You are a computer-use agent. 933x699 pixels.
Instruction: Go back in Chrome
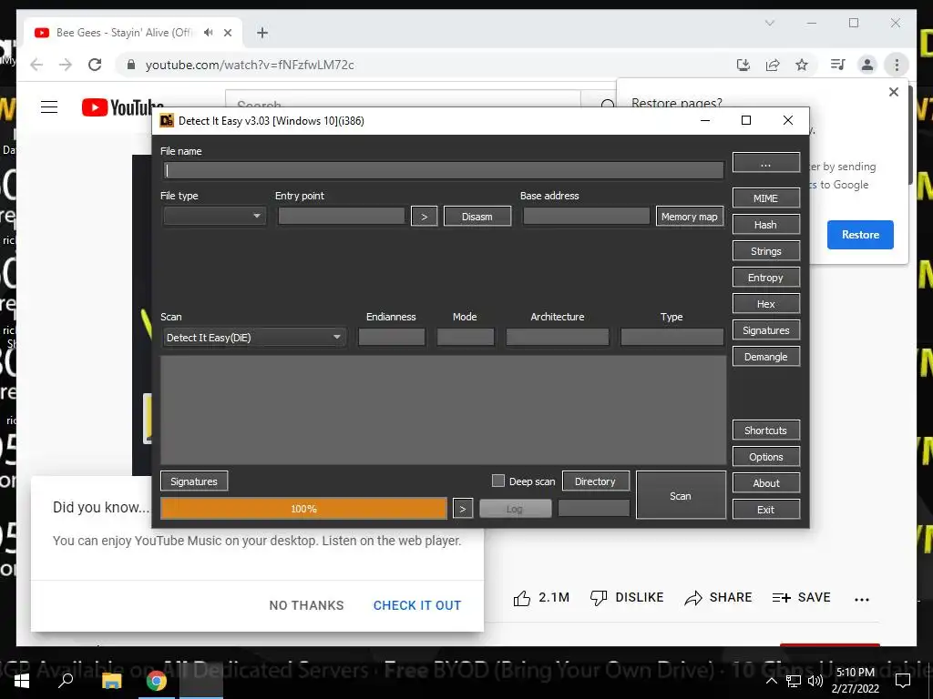[x=36, y=65]
